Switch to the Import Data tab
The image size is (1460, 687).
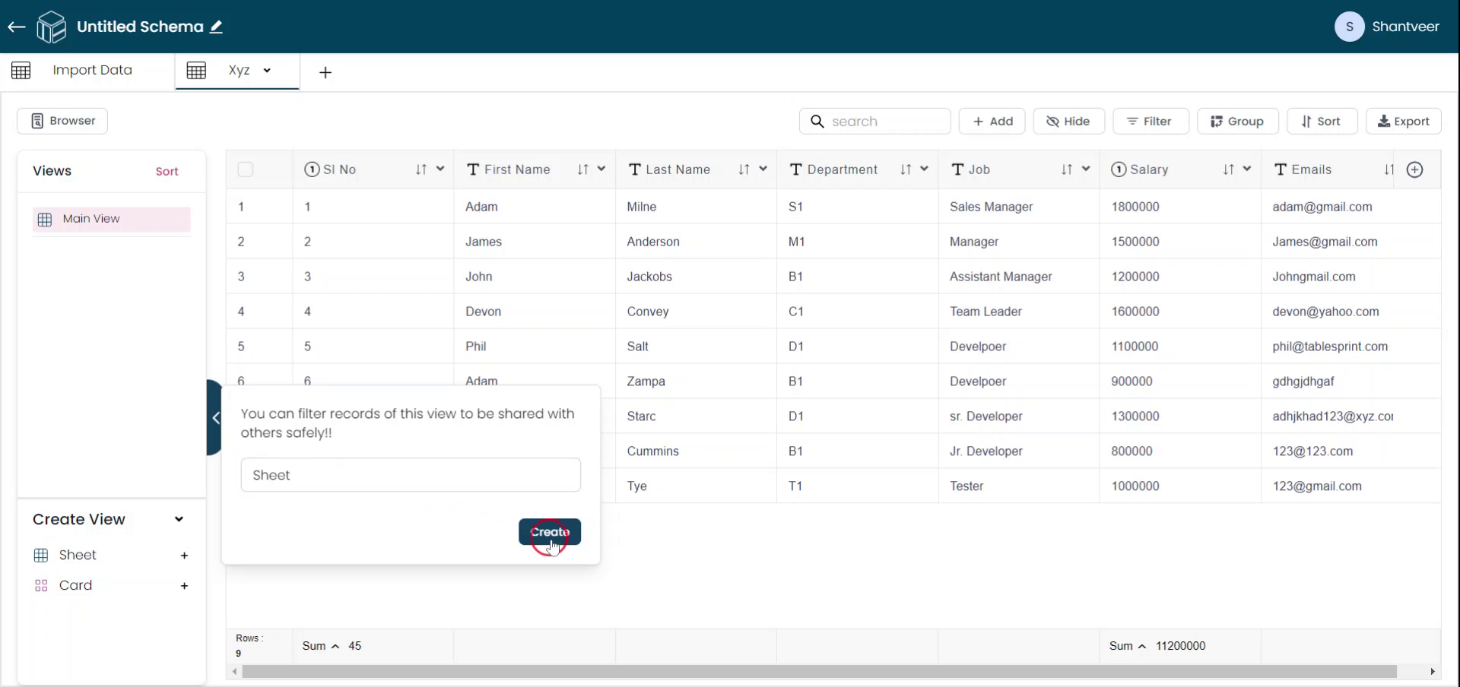click(x=92, y=70)
